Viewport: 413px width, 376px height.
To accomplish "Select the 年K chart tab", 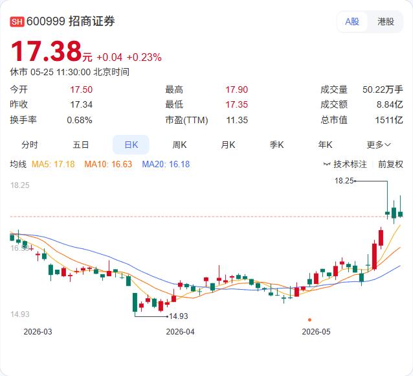I will click(x=325, y=145).
